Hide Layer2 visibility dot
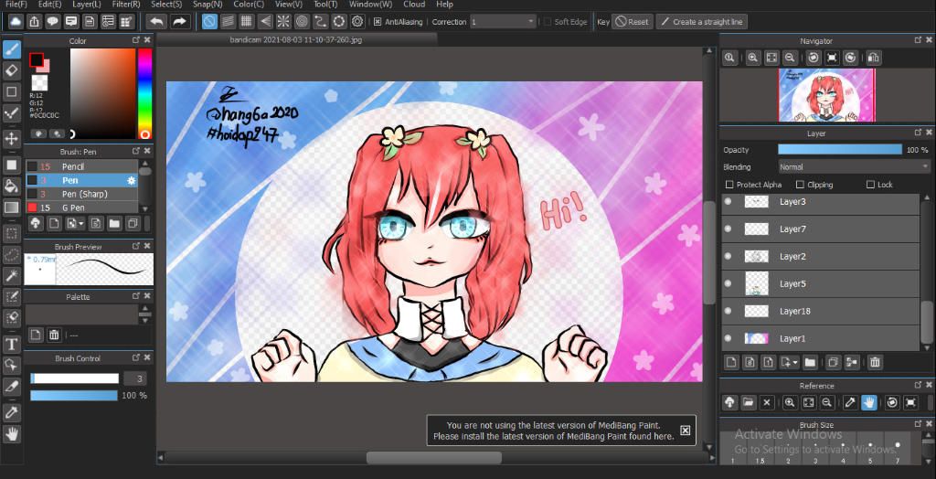The height and width of the screenshot is (479, 936). [728, 256]
